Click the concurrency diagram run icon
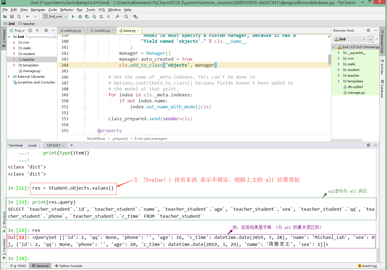The width and height of the screenshot is (387, 270). click(101, 17)
